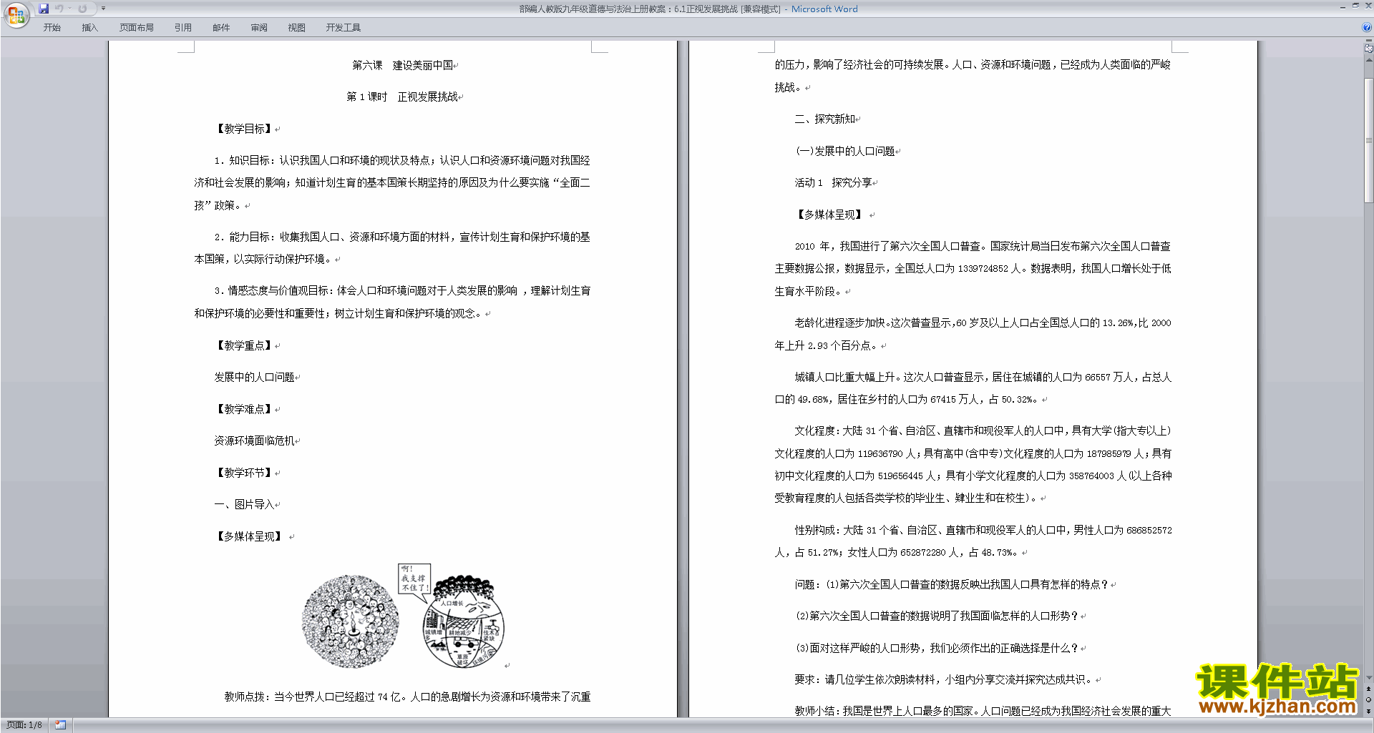Click the paragraph starting 城镇人口比重大幅上升
1374x733 pixels.
click(973, 388)
